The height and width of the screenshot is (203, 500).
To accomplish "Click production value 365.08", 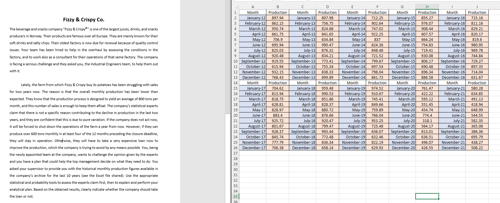I will [477, 126].
